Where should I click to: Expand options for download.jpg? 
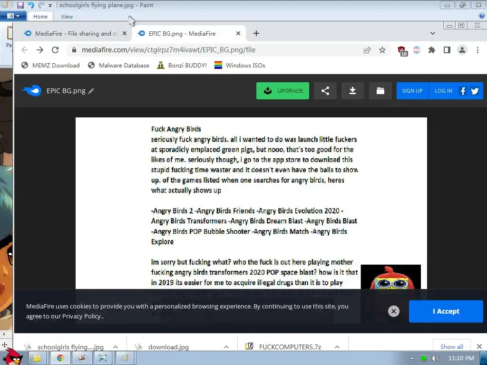coord(226,347)
